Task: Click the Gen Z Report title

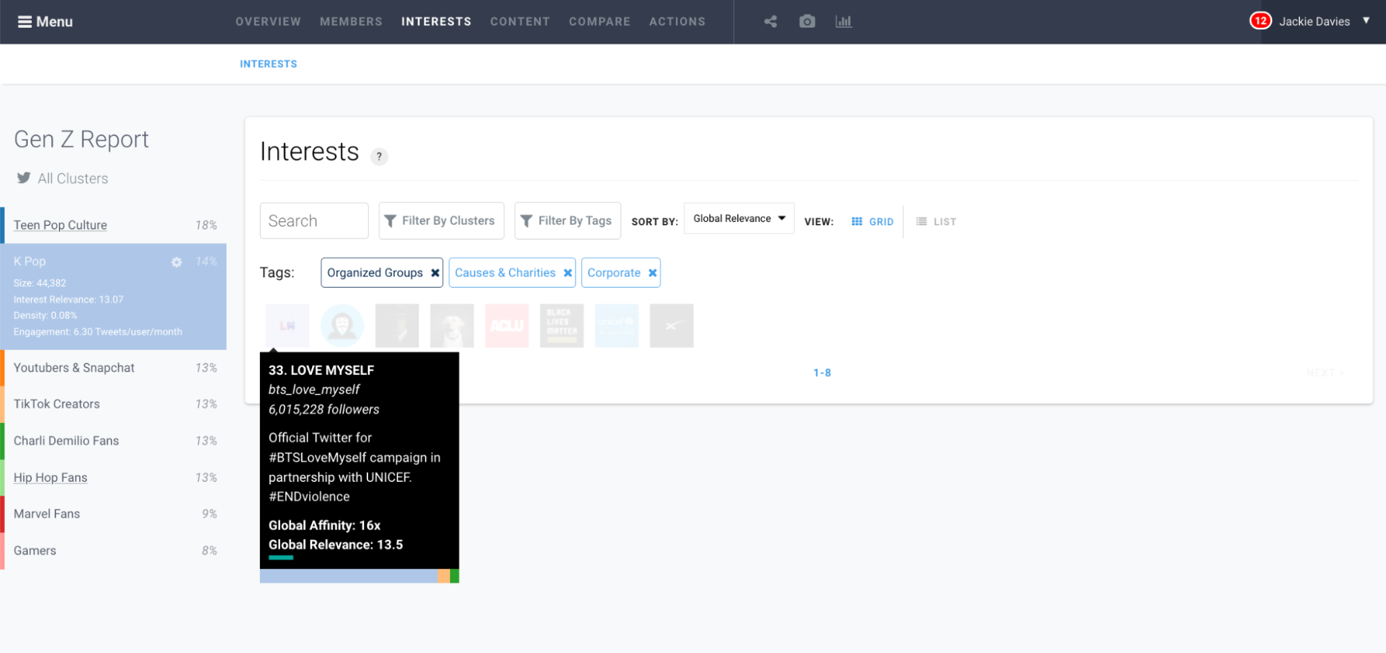Action: click(x=81, y=139)
